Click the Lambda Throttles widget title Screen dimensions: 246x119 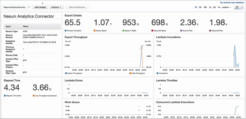pos(167,81)
